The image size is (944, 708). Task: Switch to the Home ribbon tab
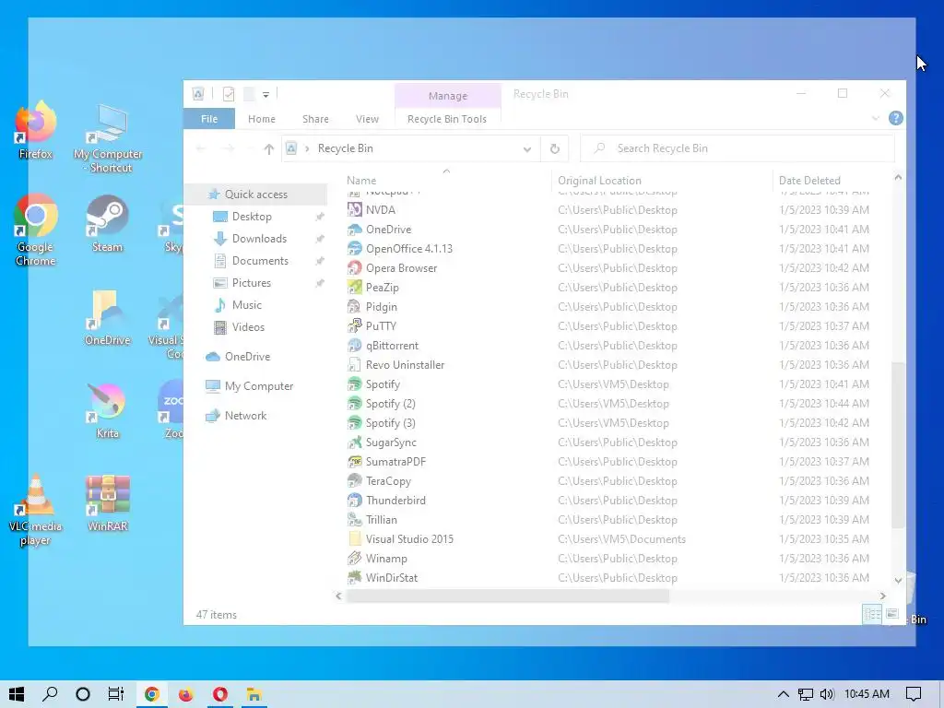(261, 119)
